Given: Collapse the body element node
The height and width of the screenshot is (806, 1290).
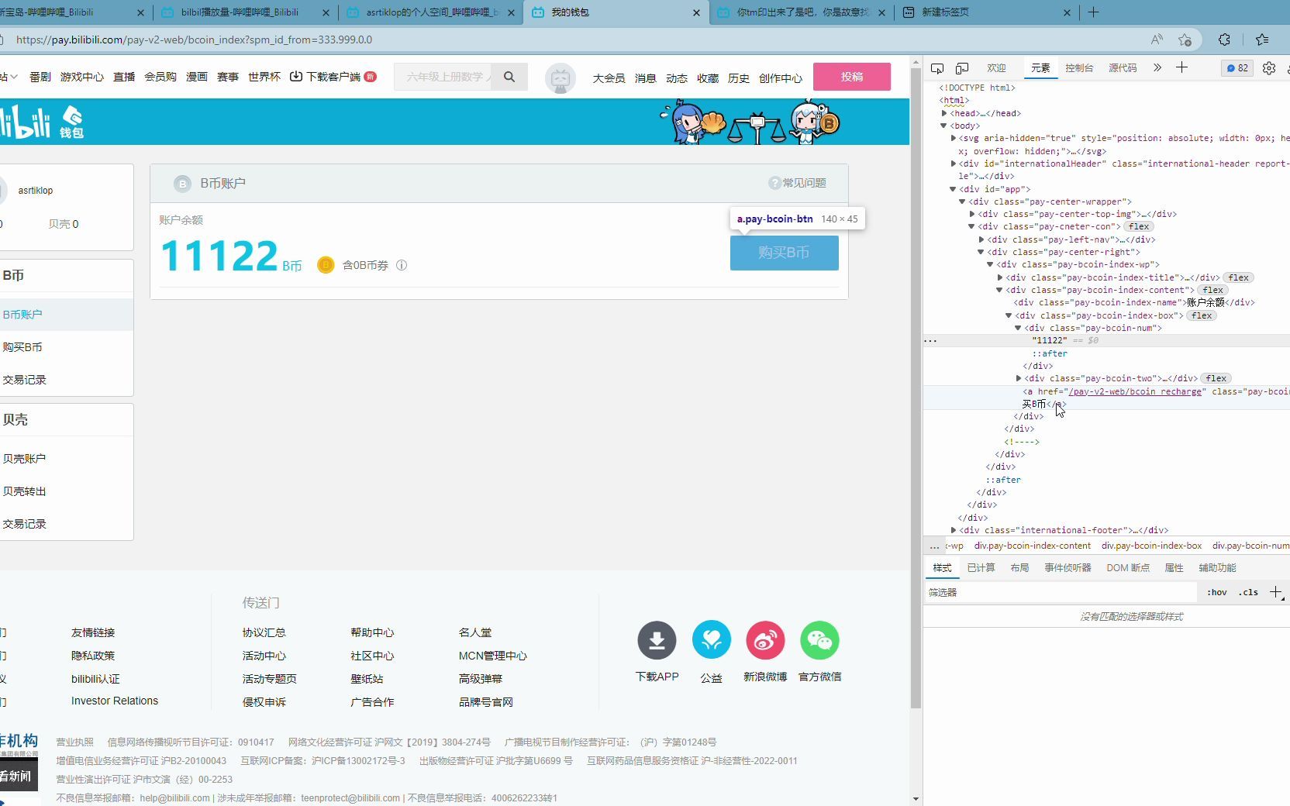Looking at the screenshot, I should pos(943,126).
